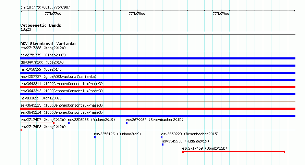
Task: Click the nsv3356126 (Audano2019) label
Action: [x=118, y=134]
